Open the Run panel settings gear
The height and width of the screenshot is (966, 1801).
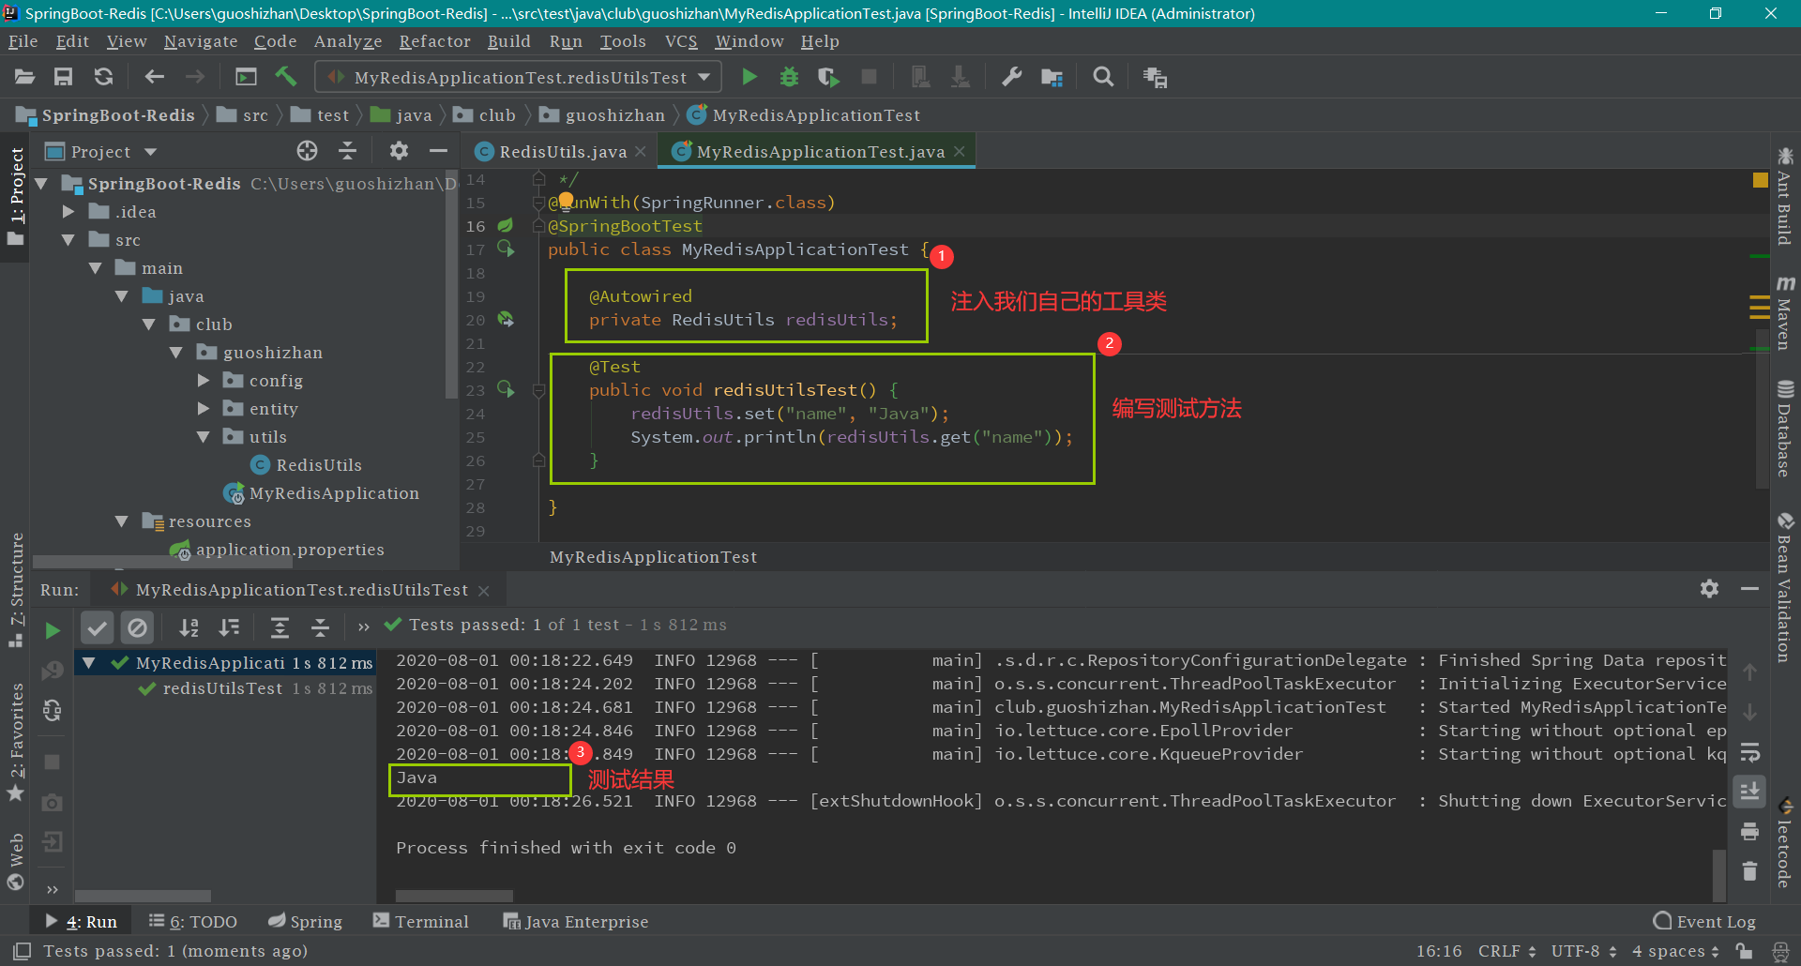tap(1709, 588)
